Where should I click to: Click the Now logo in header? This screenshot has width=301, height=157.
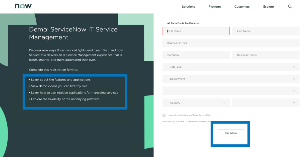[23, 6]
